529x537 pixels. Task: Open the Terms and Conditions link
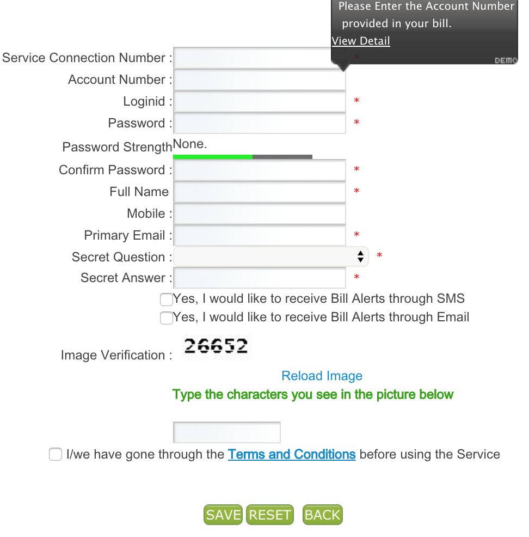coord(292,454)
